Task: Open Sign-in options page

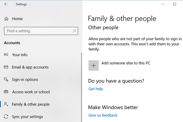Action: click(25, 80)
